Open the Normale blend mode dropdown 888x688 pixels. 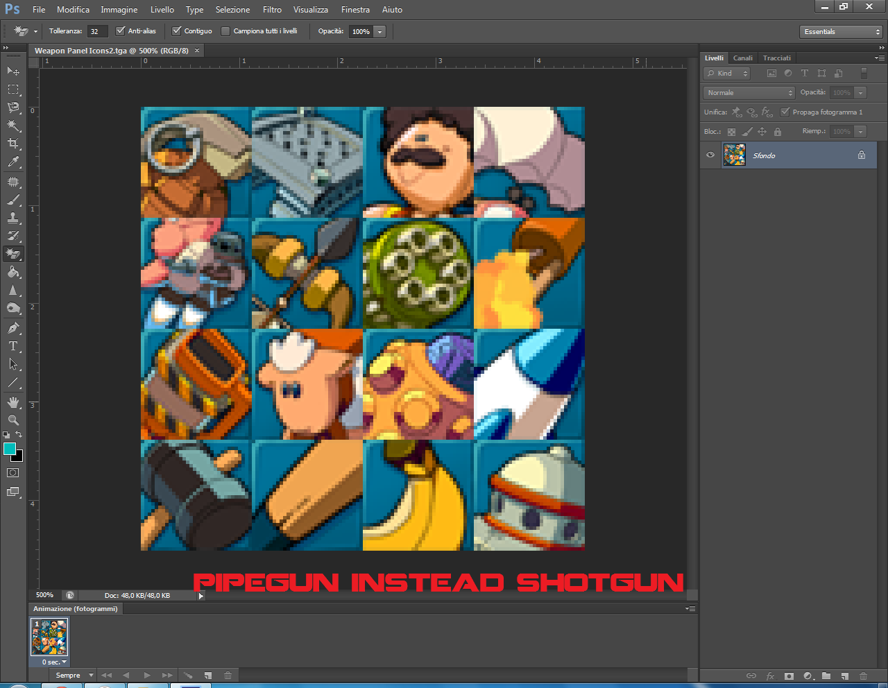[x=749, y=92]
